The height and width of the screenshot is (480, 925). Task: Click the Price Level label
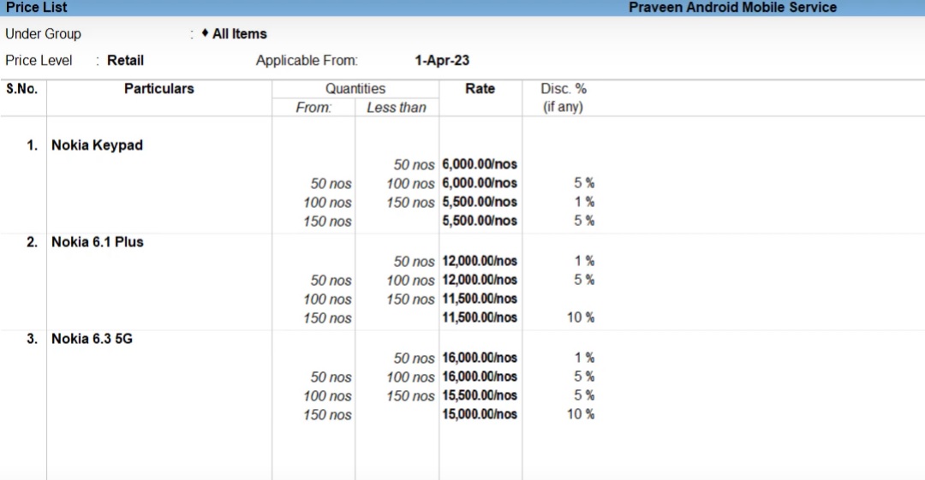[39, 60]
